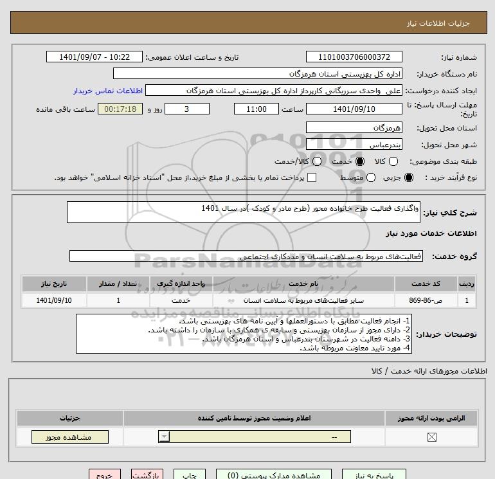Click the delivery city field بندرعباس
Viewport: 495px width, 479px height.
tap(354, 144)
